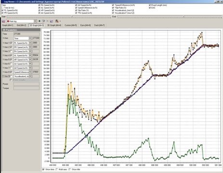Toggle the PR Speed checkbox in top list
Viewport: 223px width, 173px height.
point(2,13)
